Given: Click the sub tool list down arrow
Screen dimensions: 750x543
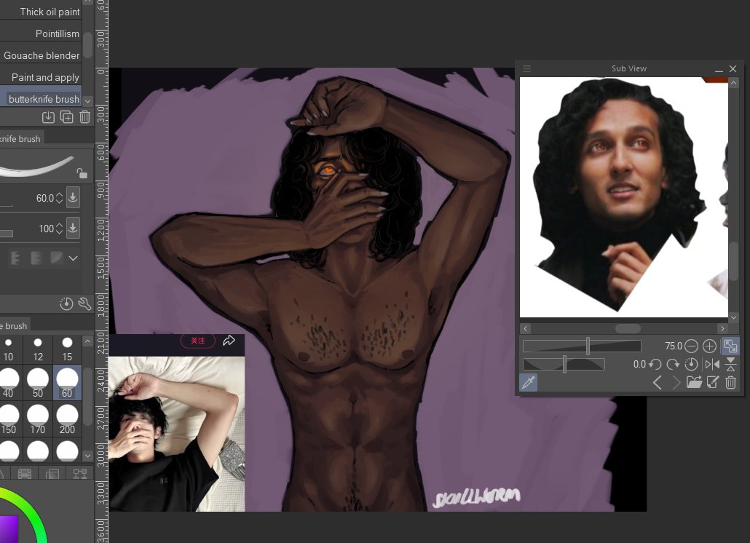Looking at the screenshot, I should click(x=87, y=101).
